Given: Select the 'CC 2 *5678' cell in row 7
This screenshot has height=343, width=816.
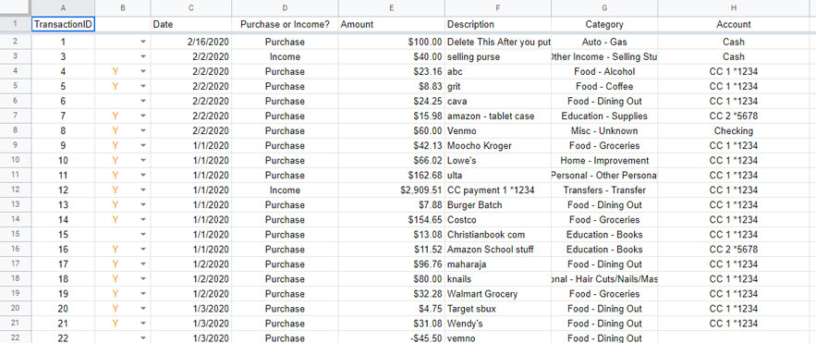Looking at the screenshot, I should coord(733,116).
